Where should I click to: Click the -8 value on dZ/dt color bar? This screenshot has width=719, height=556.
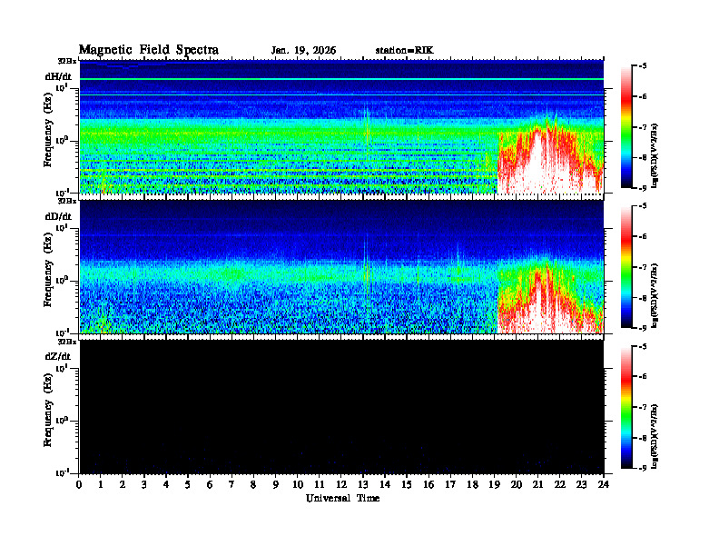642,438
